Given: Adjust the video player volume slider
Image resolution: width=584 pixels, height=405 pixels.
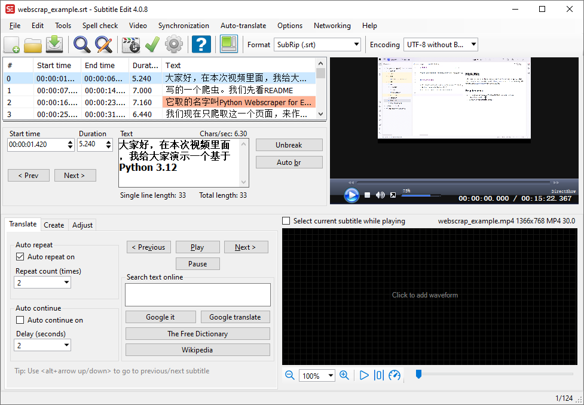Looking at the screenshot, I should pyautogui.click(x=421, y=195).
